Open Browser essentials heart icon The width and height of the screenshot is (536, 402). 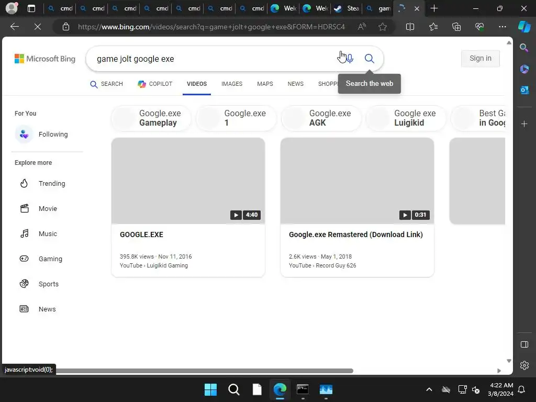coord(479,27)
